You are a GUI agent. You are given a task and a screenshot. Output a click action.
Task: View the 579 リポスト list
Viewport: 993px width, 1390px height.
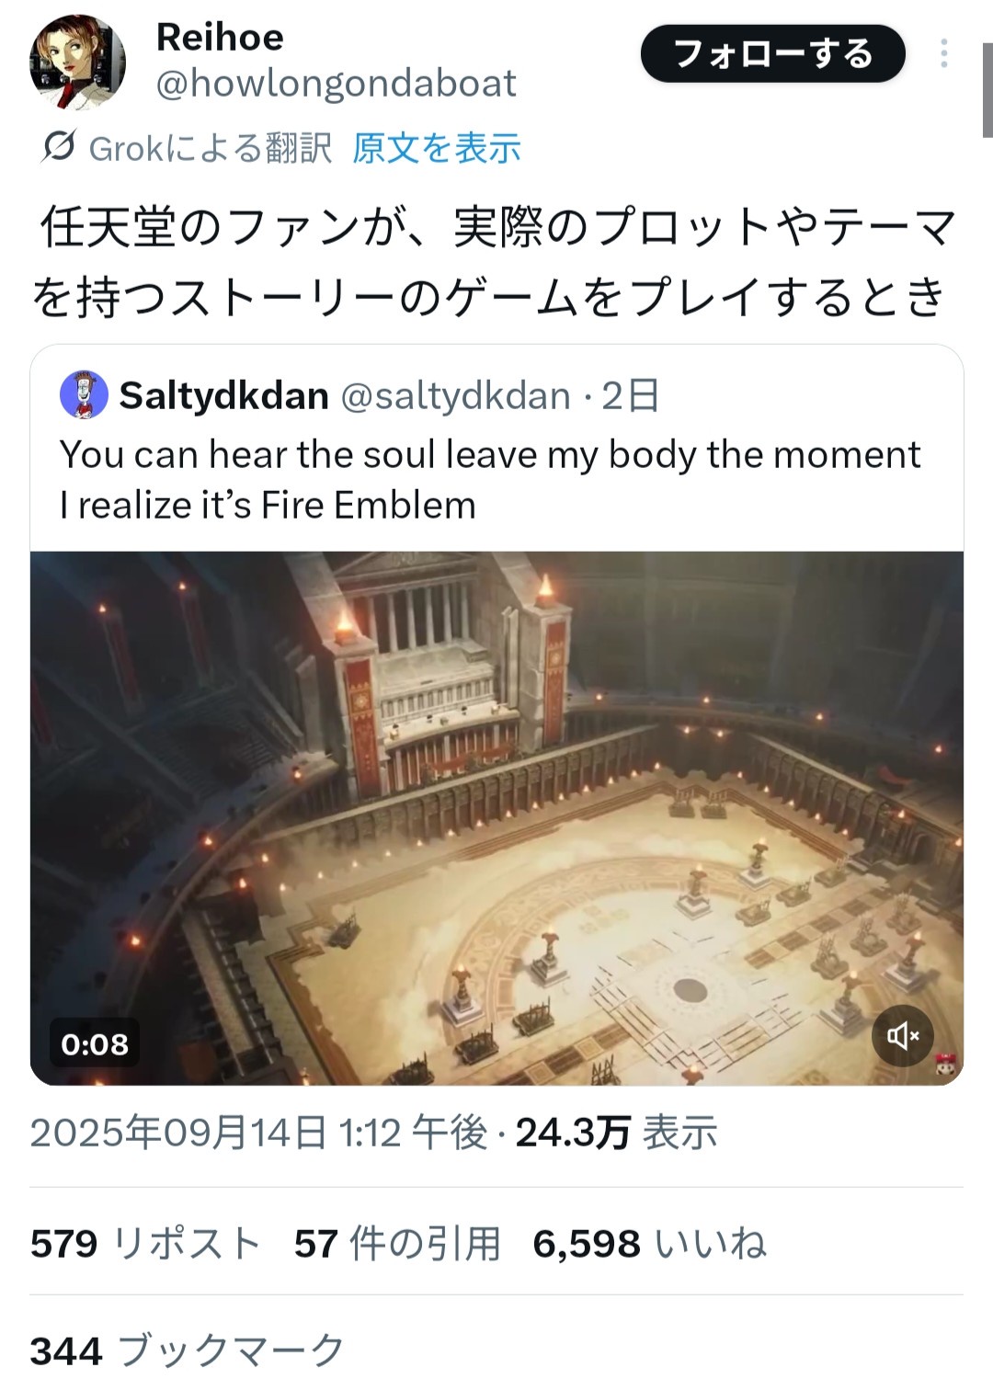pos(145,1244)
